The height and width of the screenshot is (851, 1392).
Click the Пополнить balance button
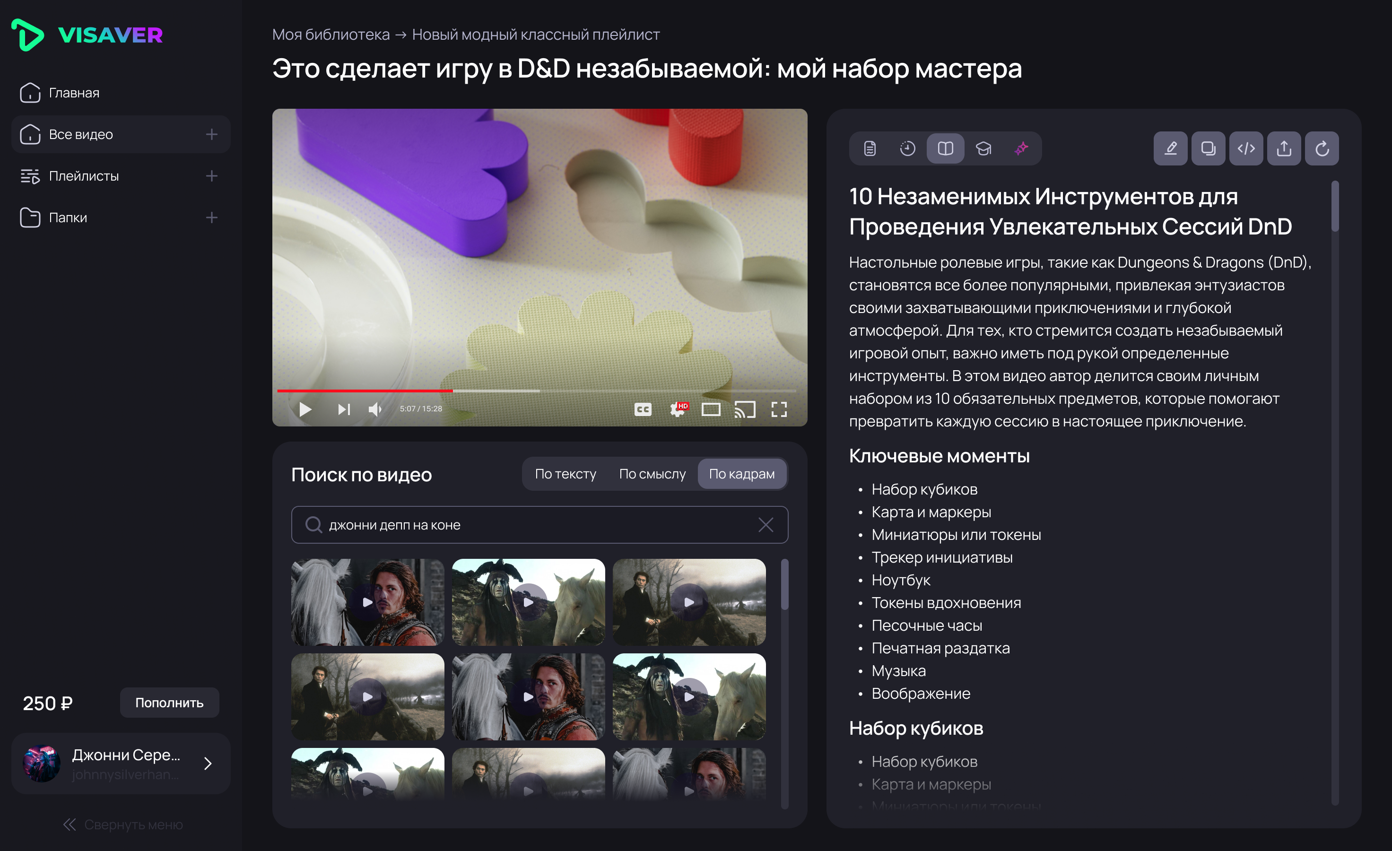169,703
